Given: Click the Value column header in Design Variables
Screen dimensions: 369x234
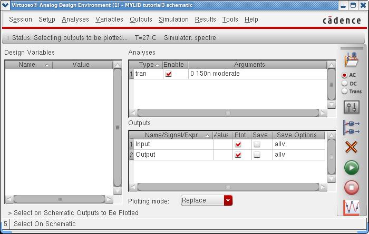Looking at the screenshot, I should pos(83,65).
